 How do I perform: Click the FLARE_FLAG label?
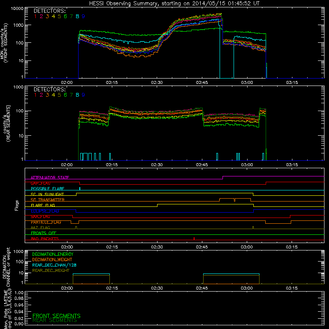(x=43, y=205)
